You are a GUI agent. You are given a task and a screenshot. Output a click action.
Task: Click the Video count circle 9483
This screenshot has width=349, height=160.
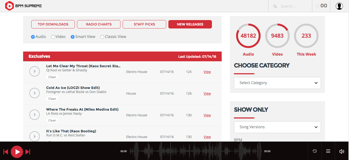(x=277, y=36)
